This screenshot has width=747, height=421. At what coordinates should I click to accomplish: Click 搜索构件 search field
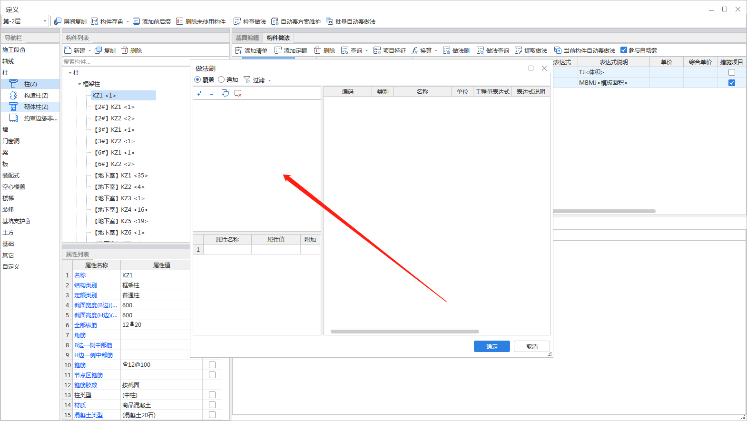(126, 61)
